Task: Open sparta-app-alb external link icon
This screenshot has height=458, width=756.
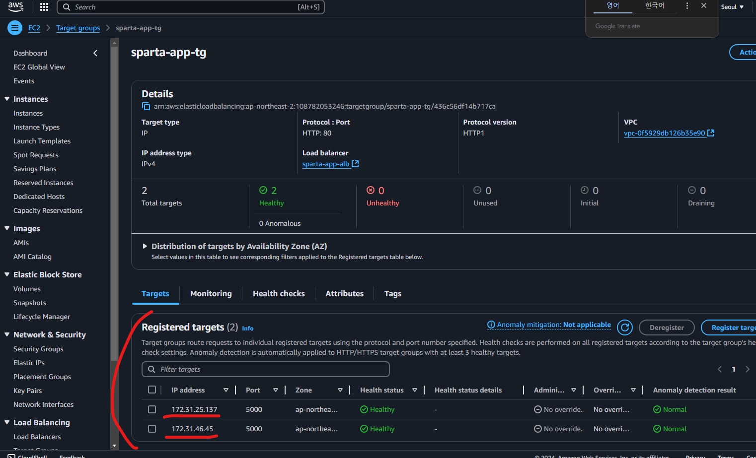Action: point(355,164)
